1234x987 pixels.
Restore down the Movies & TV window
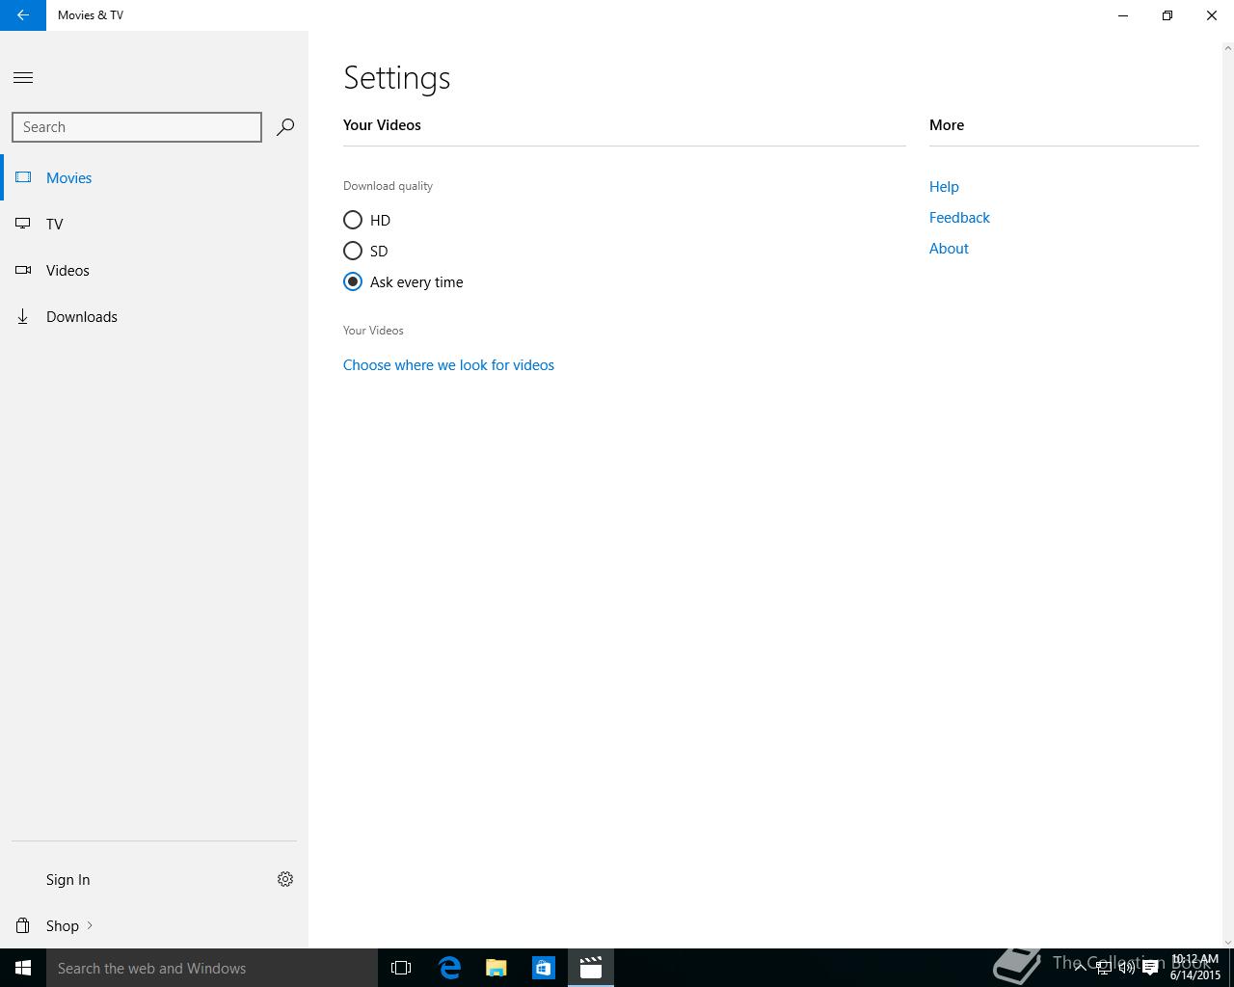tap(1167, 15)
